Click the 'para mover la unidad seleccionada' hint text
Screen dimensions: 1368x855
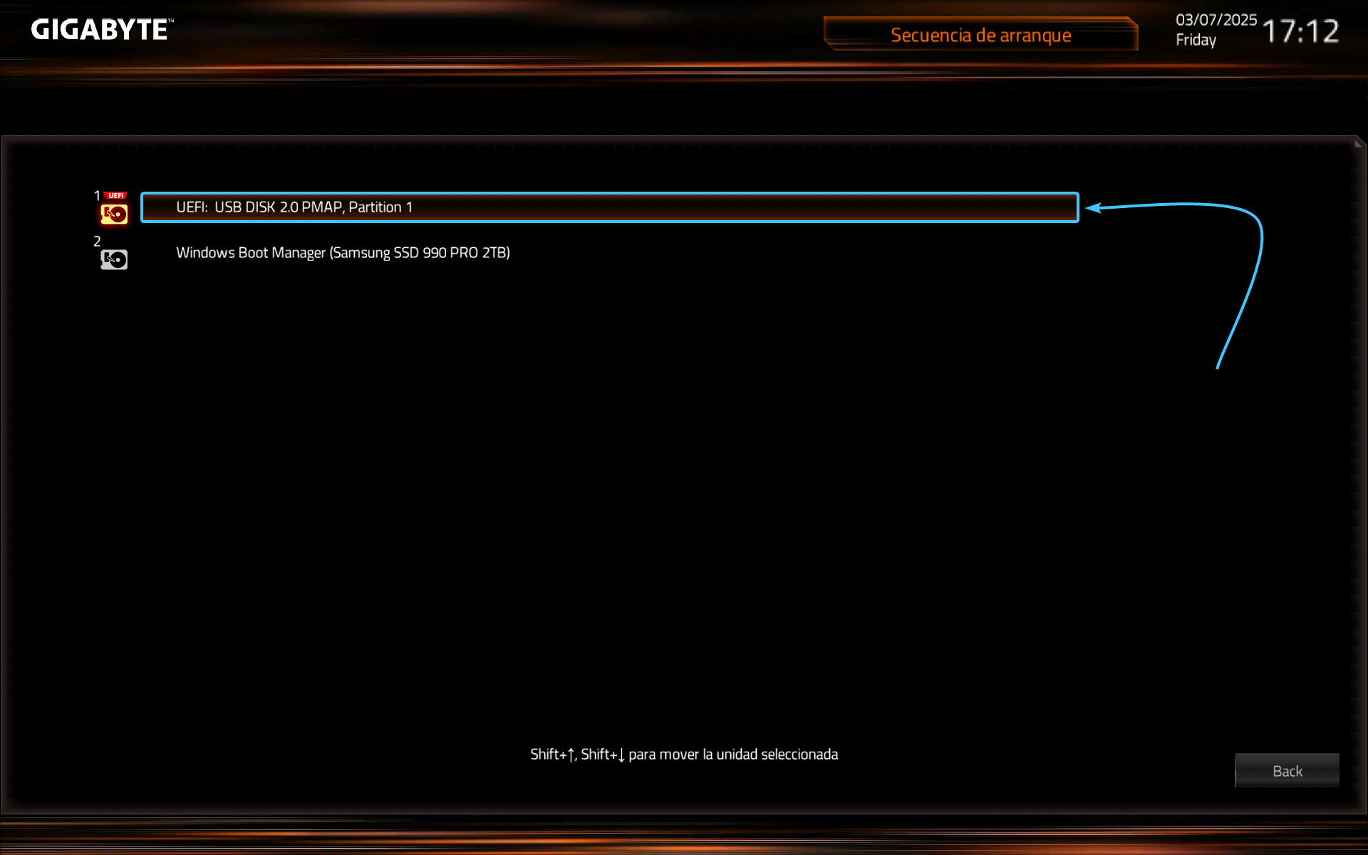[733, 755]
